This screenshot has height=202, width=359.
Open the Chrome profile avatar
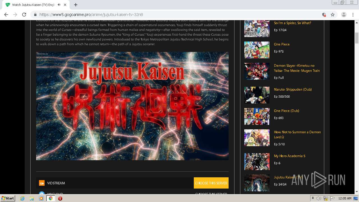point(344,15)
